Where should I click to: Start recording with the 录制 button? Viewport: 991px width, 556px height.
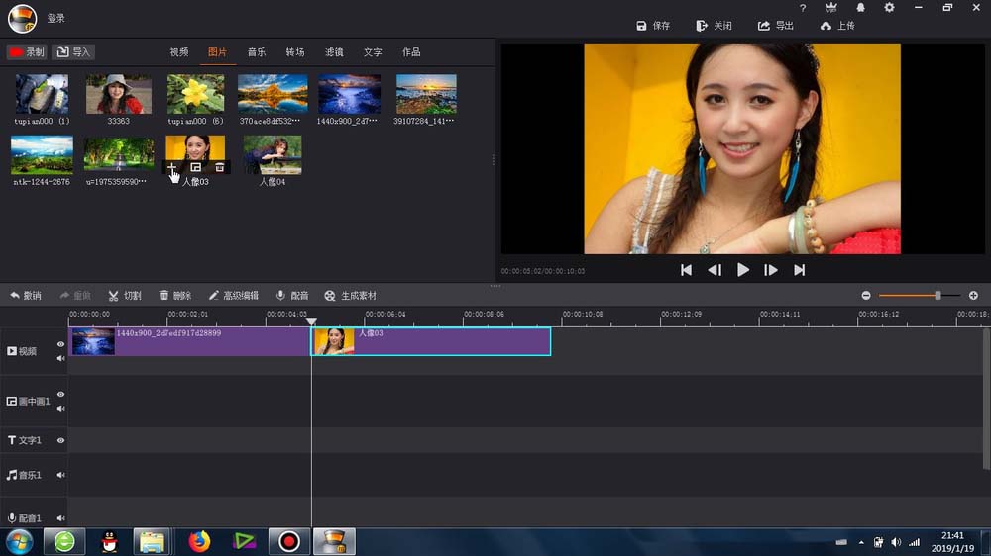click(x=27, y=52)
